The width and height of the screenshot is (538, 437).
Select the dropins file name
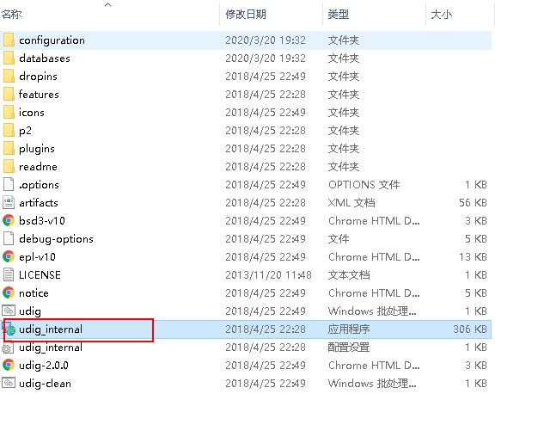(x=38, y=77)
